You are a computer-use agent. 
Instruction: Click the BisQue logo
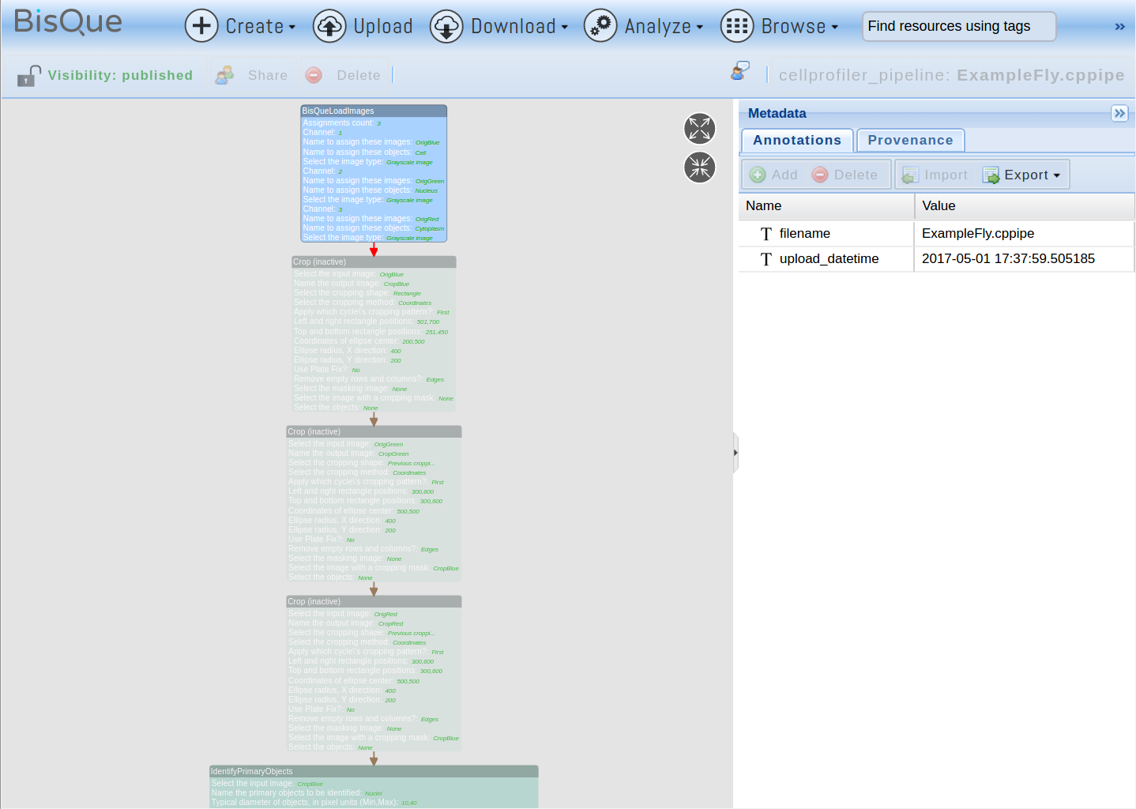point(68,22)
